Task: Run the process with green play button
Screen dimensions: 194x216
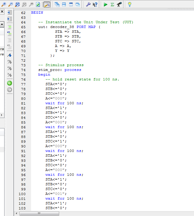Action: pyautogui.click(x=106, y=4)
